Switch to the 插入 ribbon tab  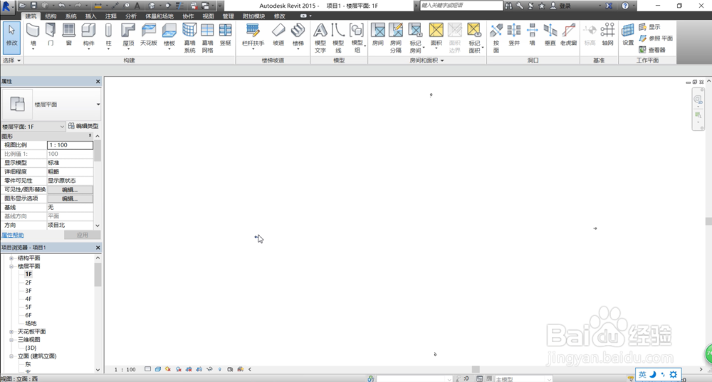point(91,16)
